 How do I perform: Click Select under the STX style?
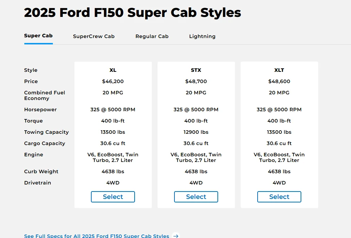196,197
